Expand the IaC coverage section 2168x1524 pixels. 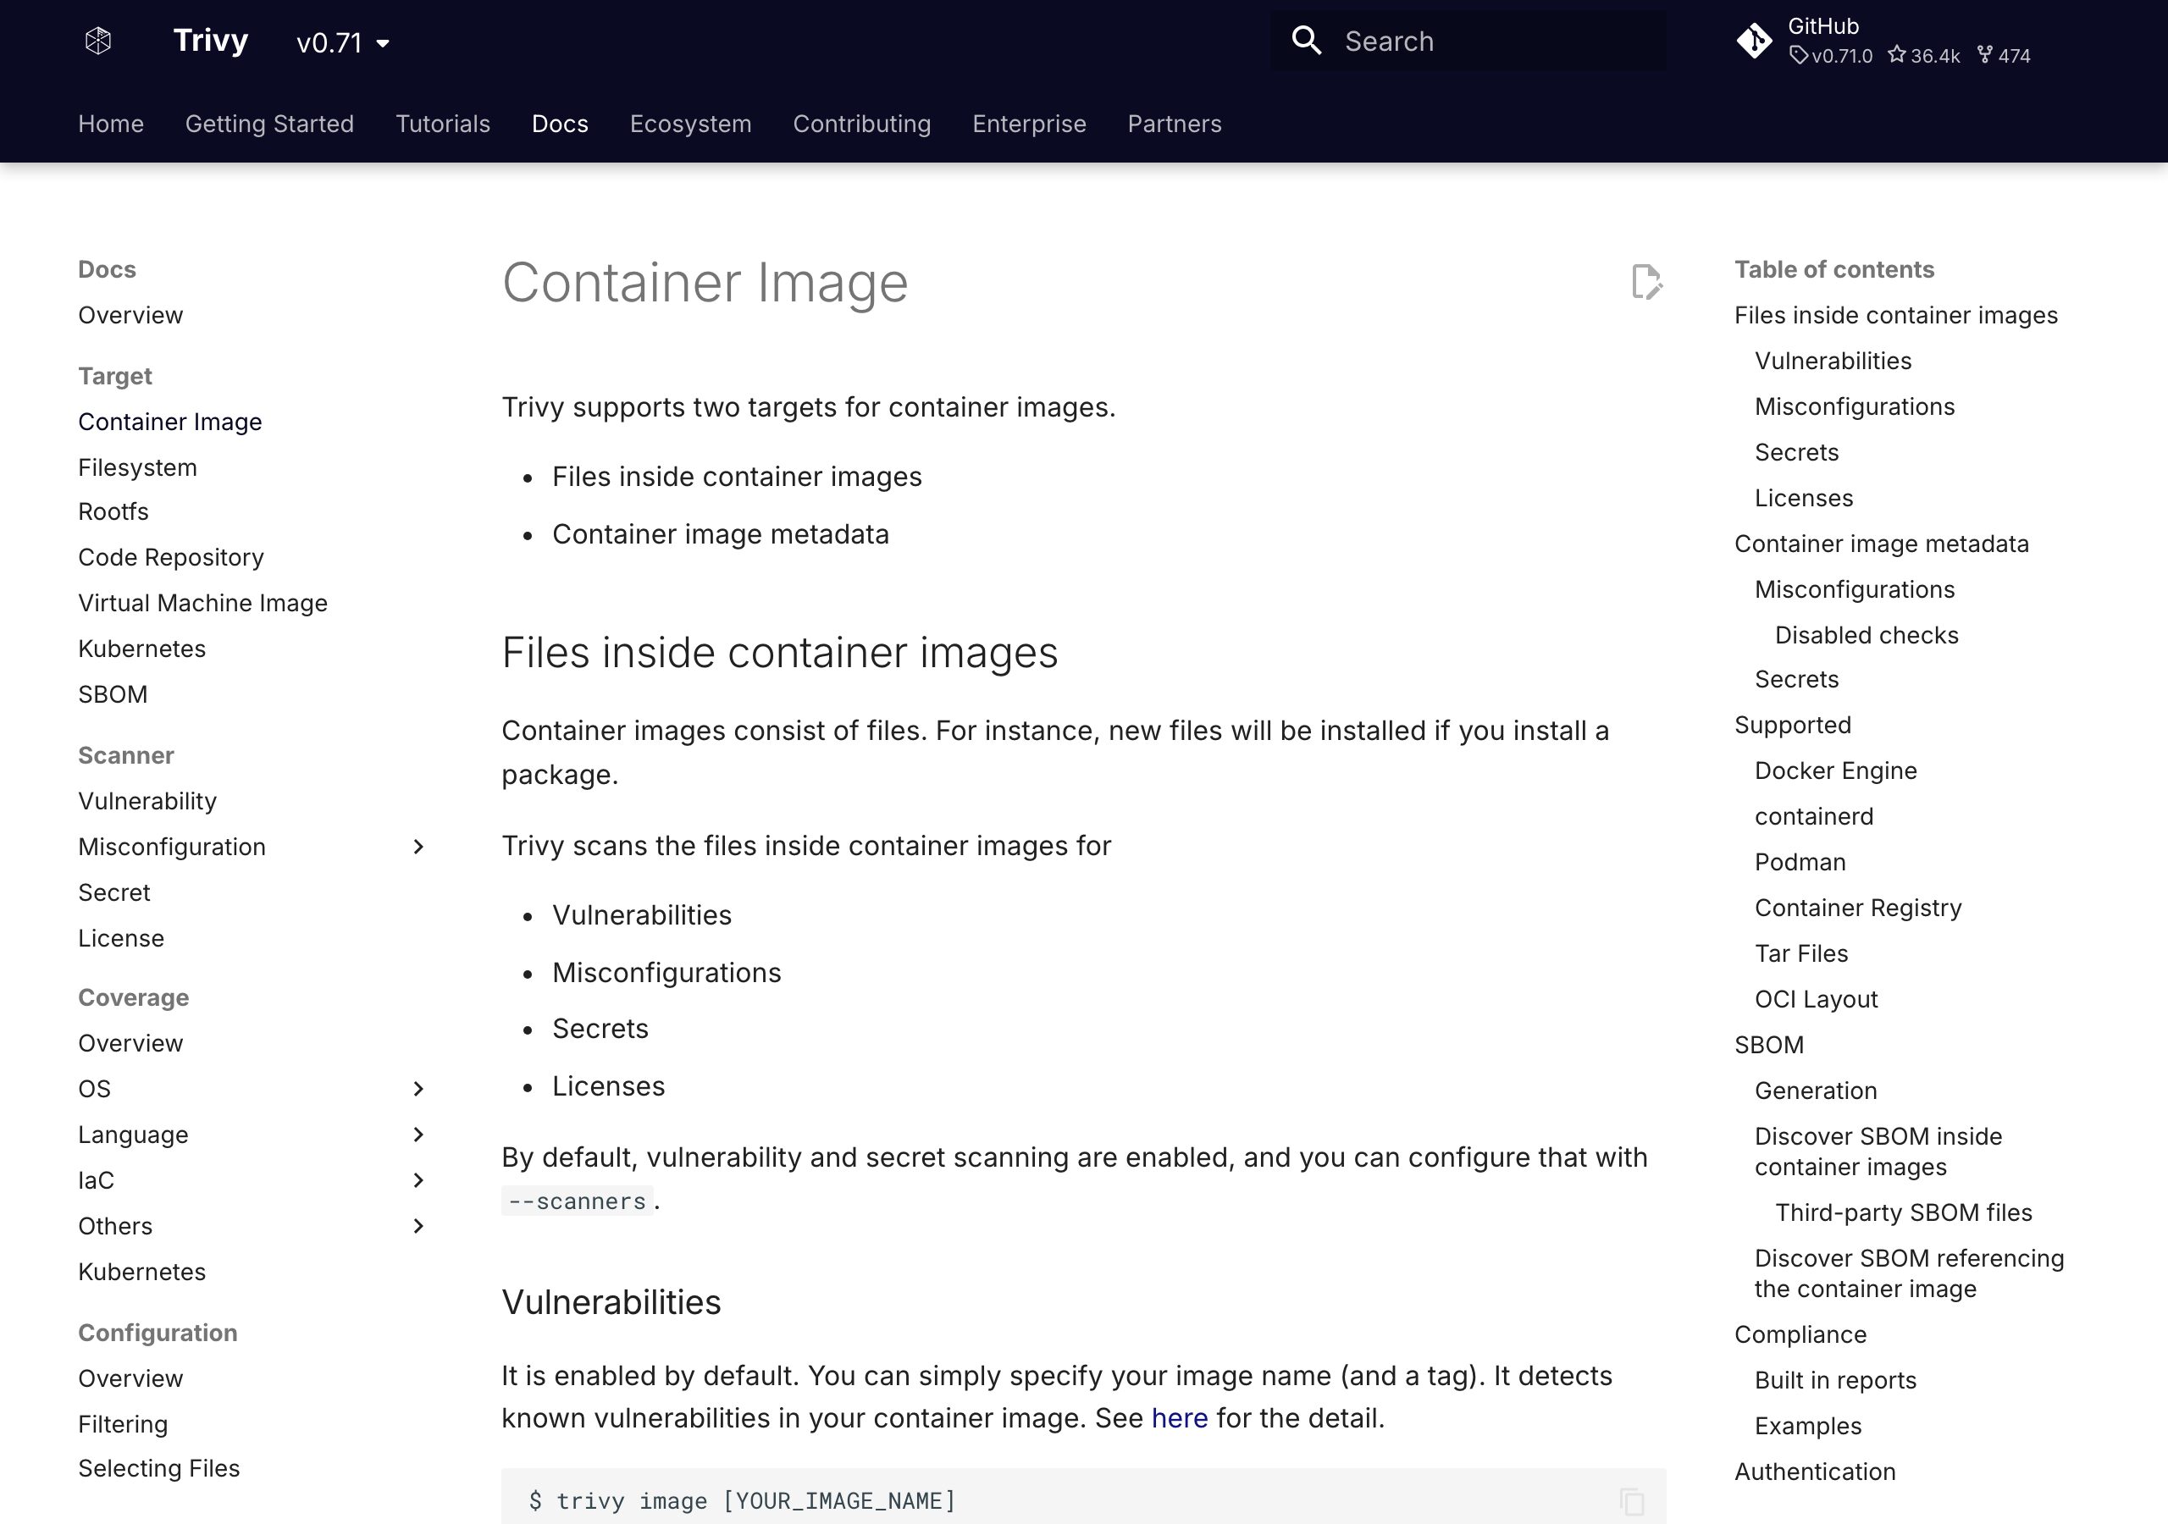pyautogui.click(x=418, y=1180)
